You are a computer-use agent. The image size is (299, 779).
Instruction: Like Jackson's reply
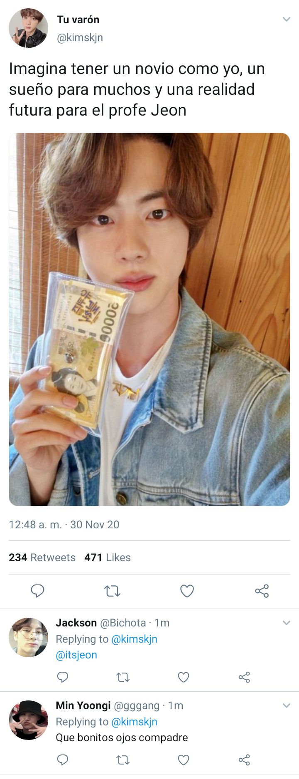tap(184, 677)
